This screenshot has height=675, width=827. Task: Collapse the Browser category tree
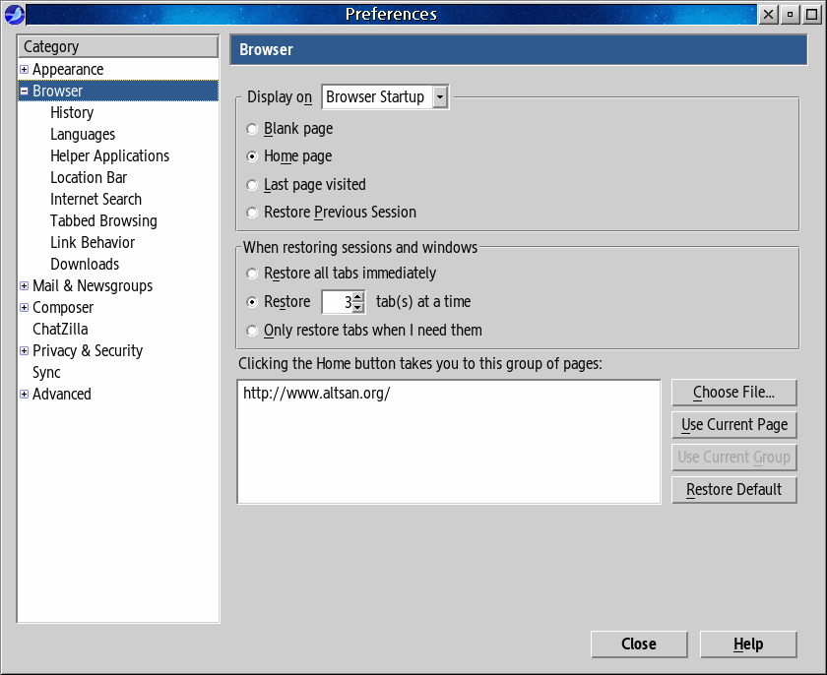25,92
